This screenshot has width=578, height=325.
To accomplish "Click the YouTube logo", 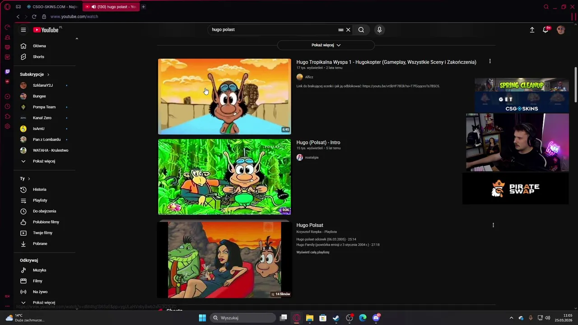I will [47, 30].
